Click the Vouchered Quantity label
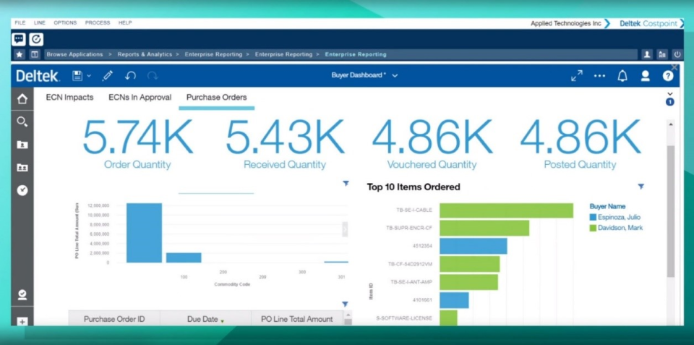This screenshot has width=694, height=345. point(432,165)
